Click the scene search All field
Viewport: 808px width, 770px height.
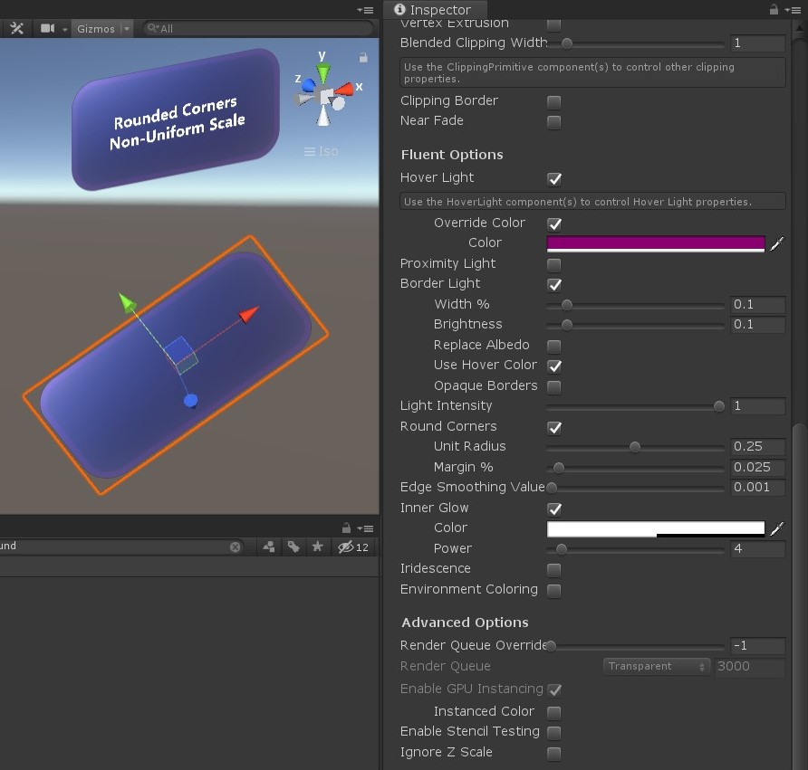pyautogui.click(x=257, y=28)
